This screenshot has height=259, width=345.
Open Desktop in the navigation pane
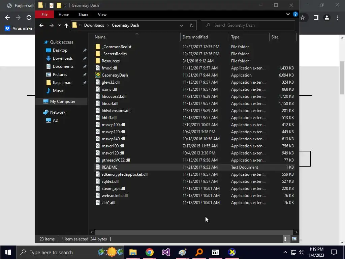(60, 50)
